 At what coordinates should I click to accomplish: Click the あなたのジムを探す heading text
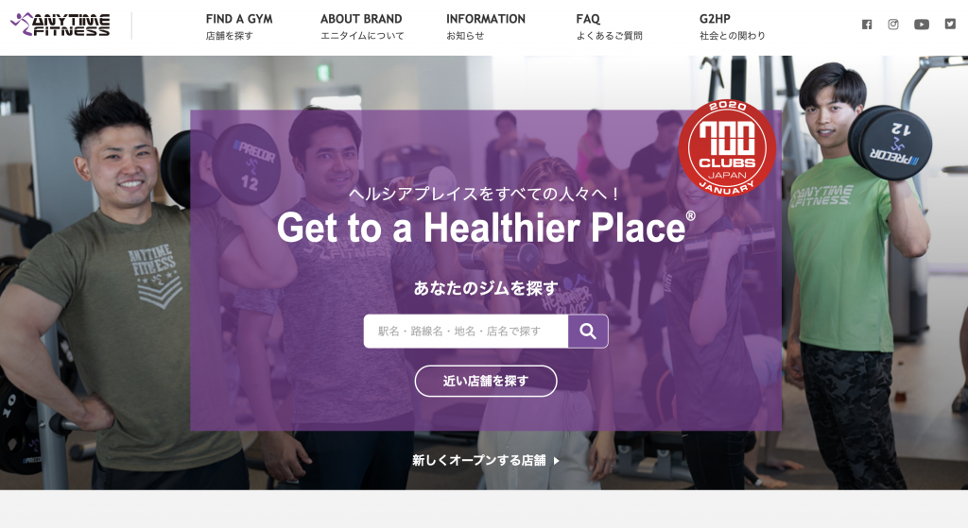tap(486, 288)
